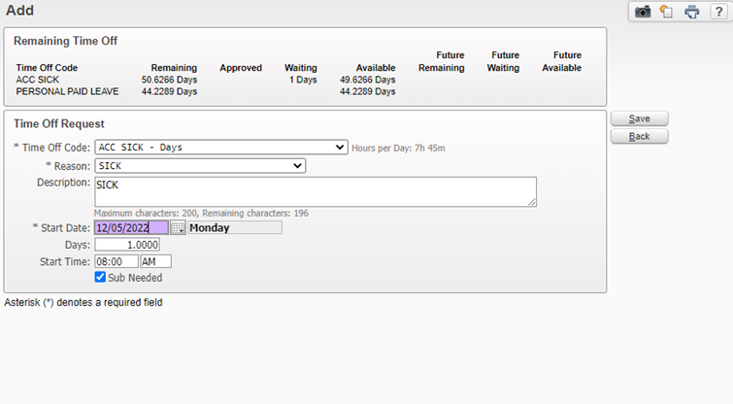This screenshot has height=404, width=733.
Task: Click into the Description text area
Action: (x=315, y=191)
